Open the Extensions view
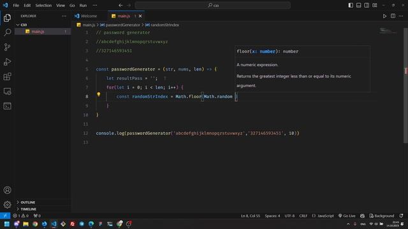Viewport: 408px width, 229px height. point(7,76)
